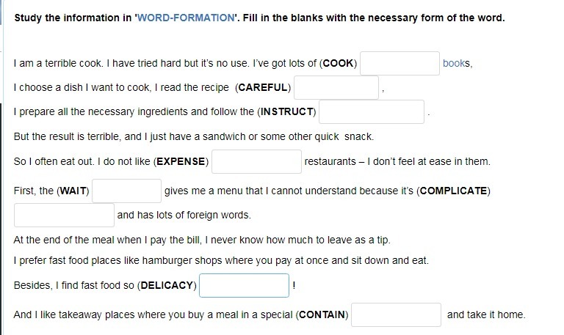Select the CAREFUL blank input

[x=336, y=88]
